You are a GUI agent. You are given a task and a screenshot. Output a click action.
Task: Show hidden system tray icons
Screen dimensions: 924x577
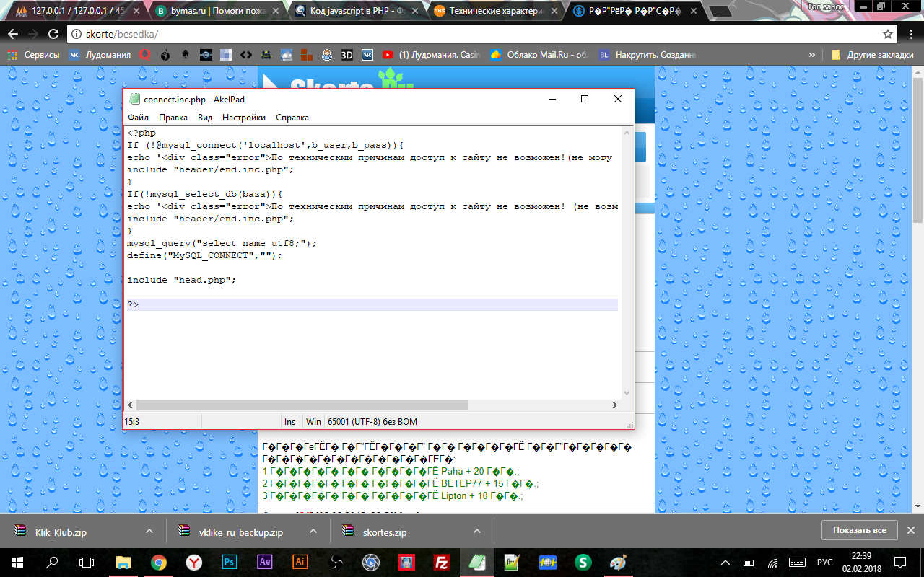tap(726, 563)
